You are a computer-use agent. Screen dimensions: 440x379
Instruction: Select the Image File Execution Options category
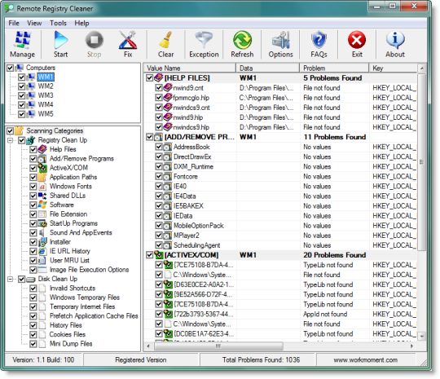(90, 270)
